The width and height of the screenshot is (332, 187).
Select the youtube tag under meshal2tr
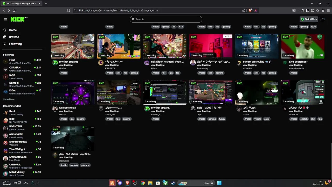click(x=85, y=165)
